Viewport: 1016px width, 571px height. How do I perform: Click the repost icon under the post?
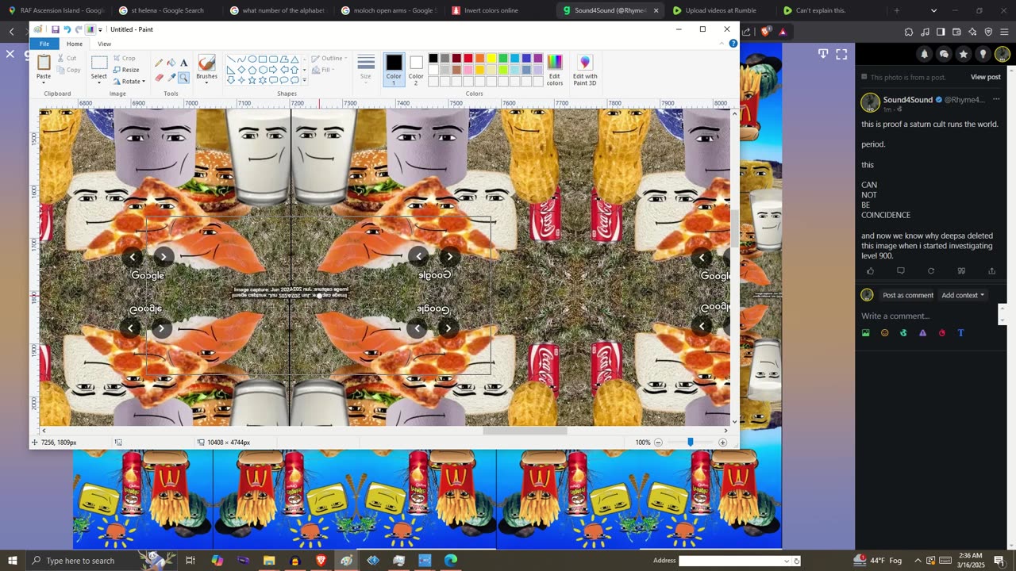[931, 271]
